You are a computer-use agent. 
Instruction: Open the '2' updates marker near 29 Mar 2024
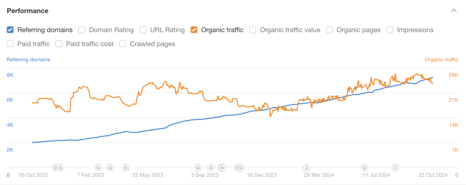pos(306,168)
